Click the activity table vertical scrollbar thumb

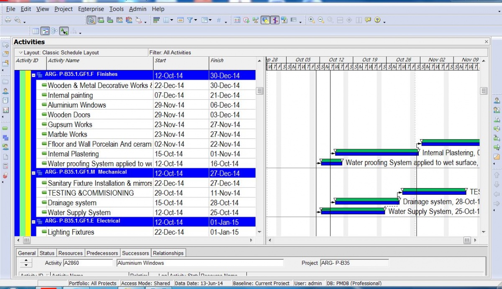click(259, 91)
